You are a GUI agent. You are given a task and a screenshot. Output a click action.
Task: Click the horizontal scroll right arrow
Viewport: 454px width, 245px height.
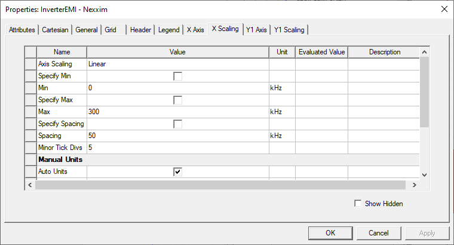tap(415, 185)
